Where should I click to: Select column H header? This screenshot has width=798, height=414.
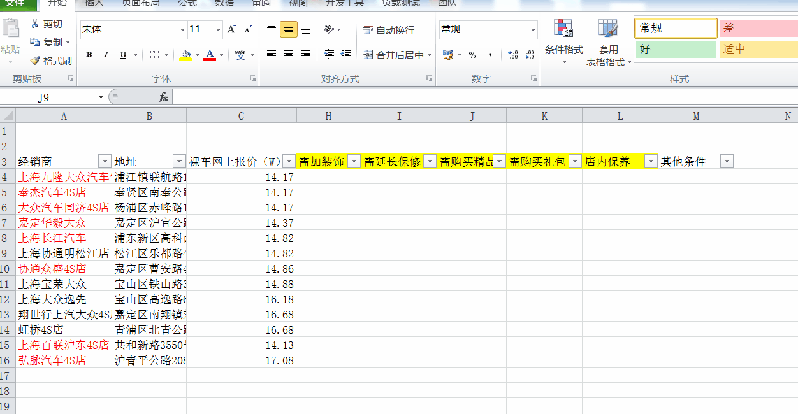click(328, 116)
